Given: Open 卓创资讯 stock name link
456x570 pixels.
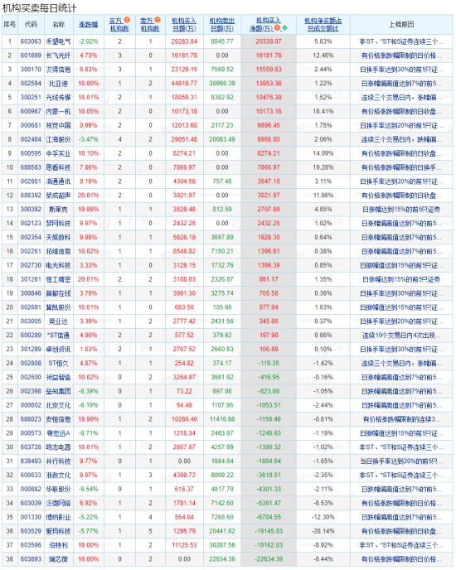Looking at the screenshot, I should tap(58, 350).
